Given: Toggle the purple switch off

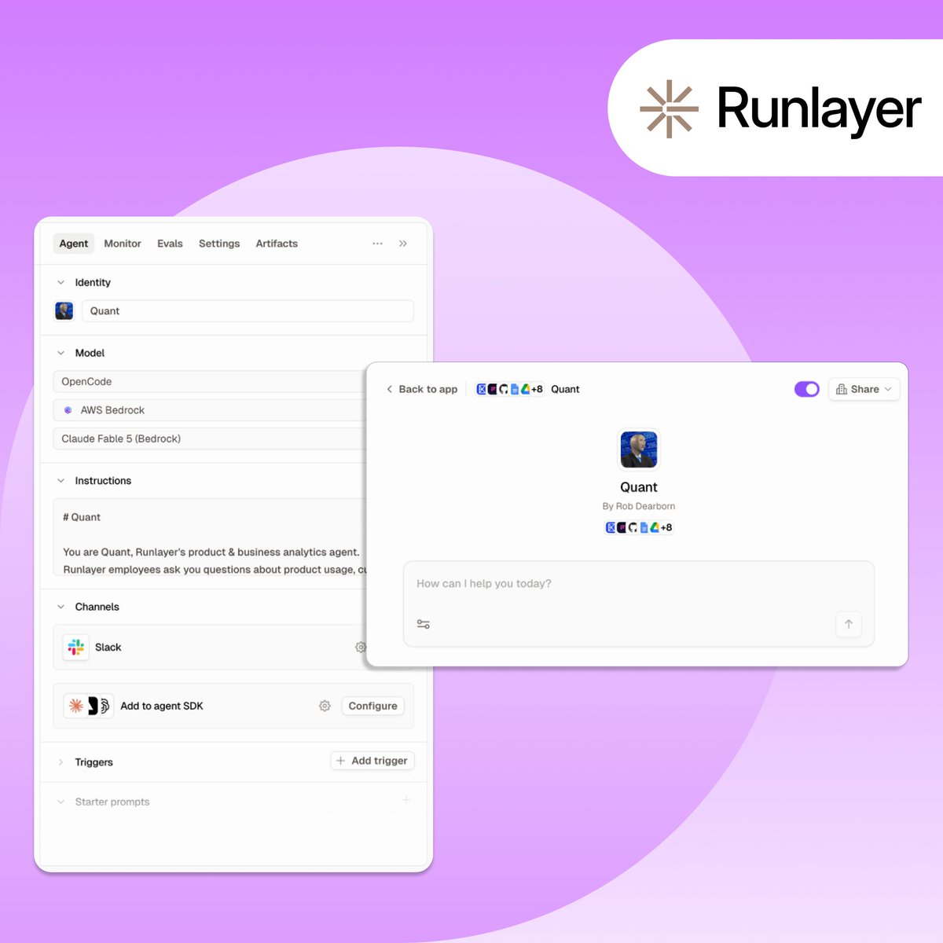Looking at the screenshot, I should point(807,389).
